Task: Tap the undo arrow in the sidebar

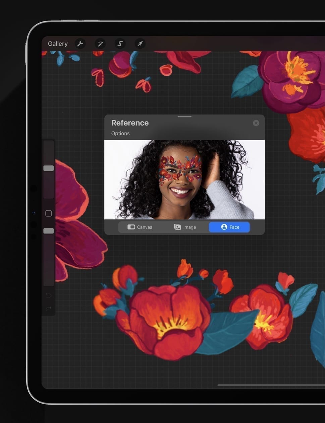Action: pyautogui.click(x=48, y=295)
